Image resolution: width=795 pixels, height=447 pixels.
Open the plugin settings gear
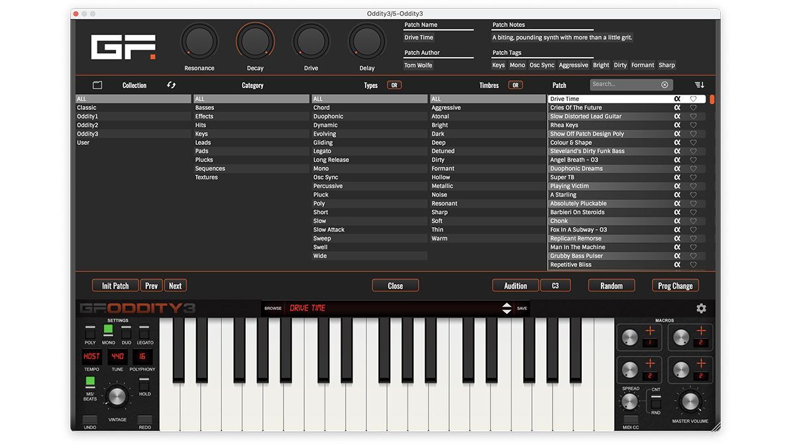[x=701, y=308]
